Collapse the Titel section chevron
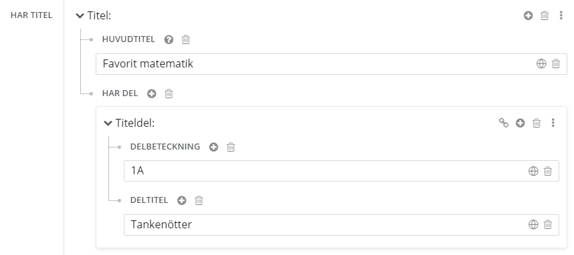 80,16
